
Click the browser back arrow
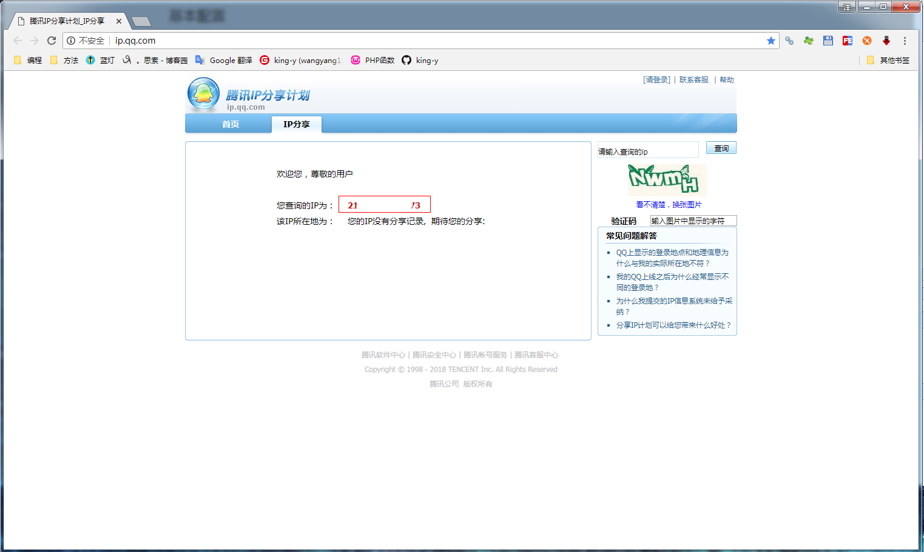(x=17, y=41)
